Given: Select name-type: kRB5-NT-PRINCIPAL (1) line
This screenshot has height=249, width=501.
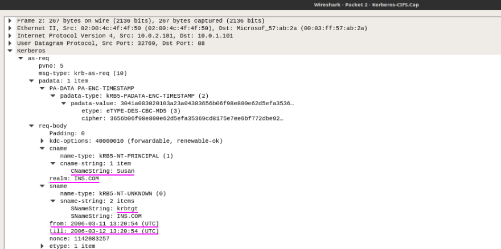Looking at the screenshot, I should click(x=117, y=156).
